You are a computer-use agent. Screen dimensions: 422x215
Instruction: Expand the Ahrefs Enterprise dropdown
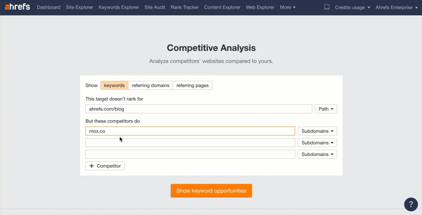[x=396, y=7]
